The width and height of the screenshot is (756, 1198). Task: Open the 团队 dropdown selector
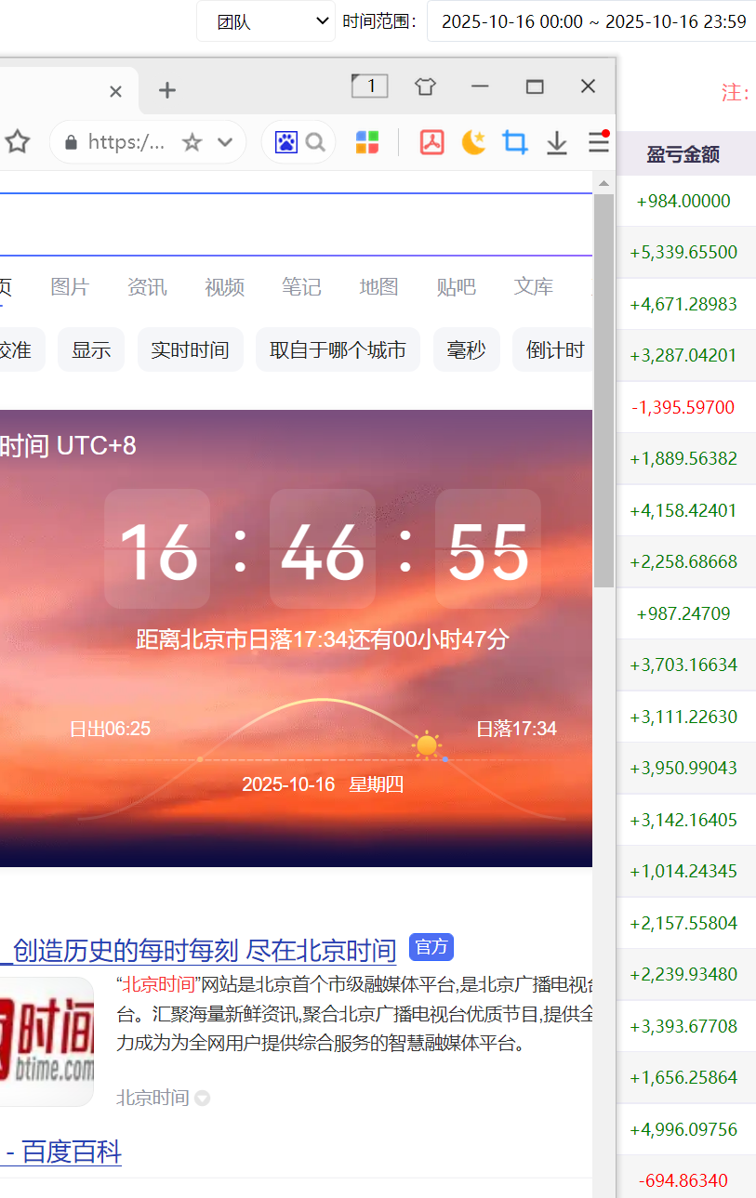click(x=266, y=21)
